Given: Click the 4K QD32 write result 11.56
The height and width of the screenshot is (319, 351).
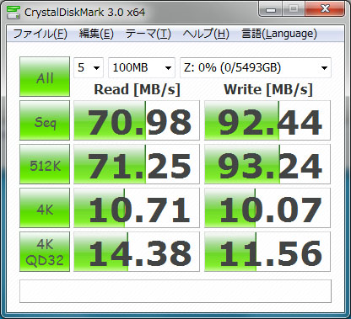Looking at the screenshot, I should point(267,252).
